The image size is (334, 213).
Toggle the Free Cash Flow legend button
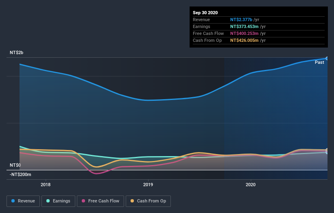tap(100, 201)
